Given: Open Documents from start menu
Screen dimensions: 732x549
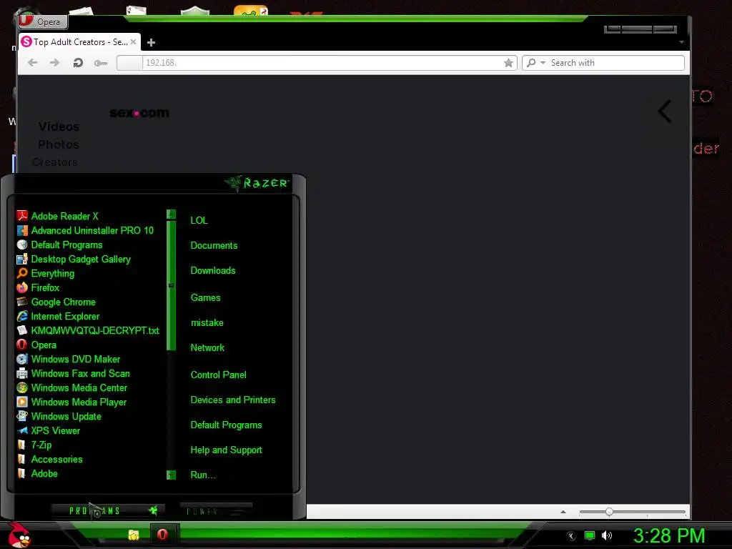Looking at the screenshot, I should tap(214, 246).
